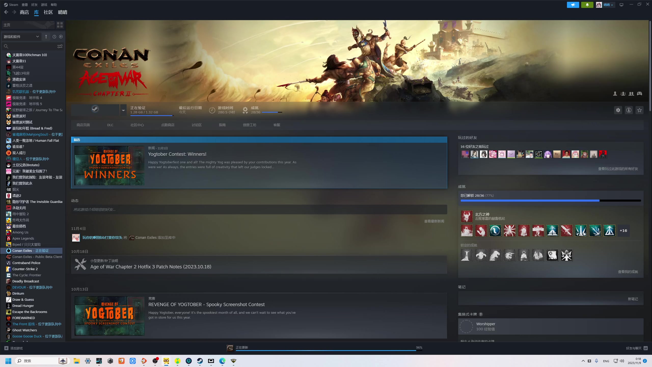Click the 正在验证 validation progress bar
Screen dimensions: 652x367
tap(152, 115)
